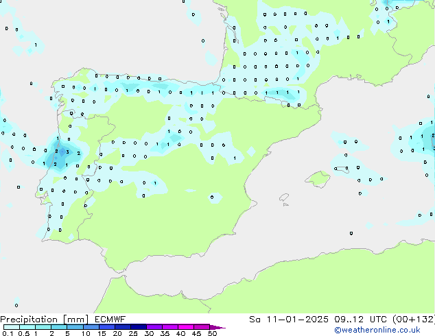
Task: Click the '20' legend label
Action: pyautogui.click(x=117, y=333)
